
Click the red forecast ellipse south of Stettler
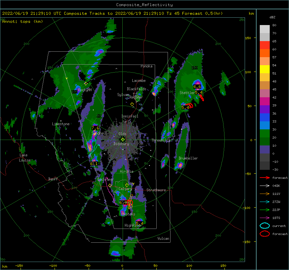pos(190,105)
